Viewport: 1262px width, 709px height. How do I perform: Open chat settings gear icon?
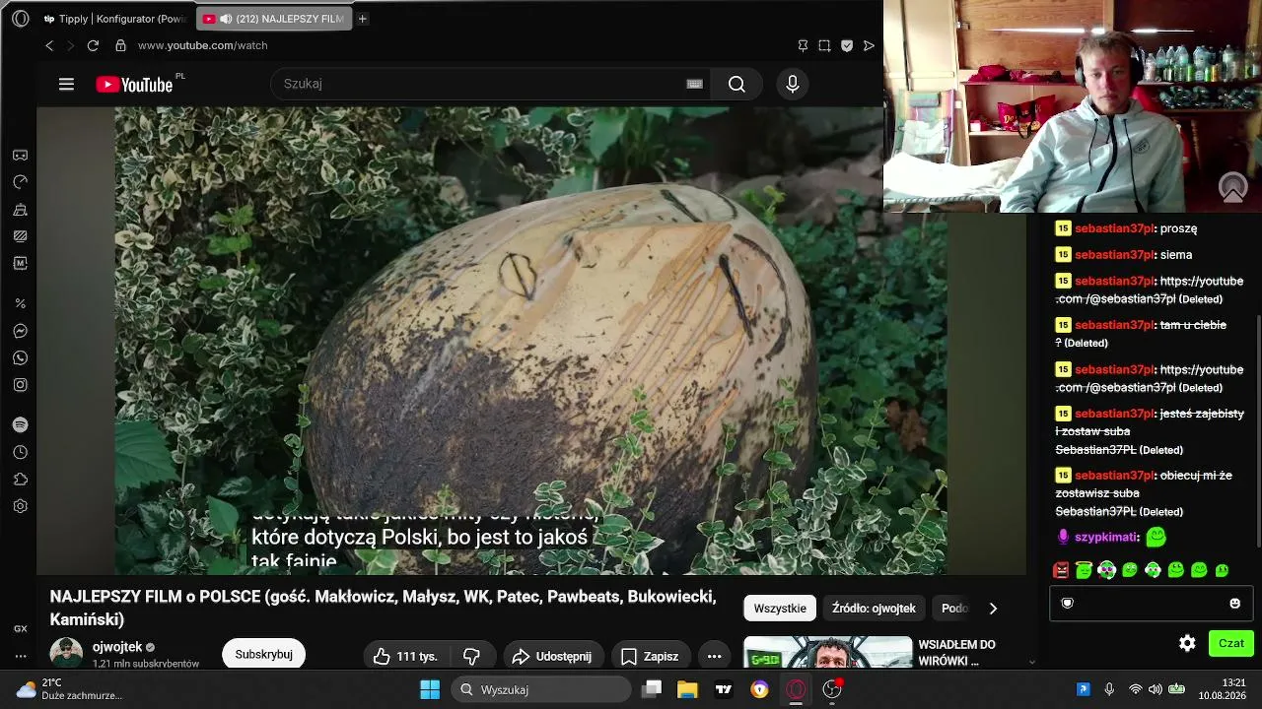1187,643
